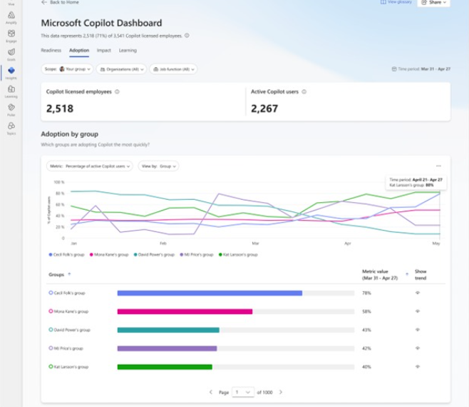This screenshot has height=407, width=469.
Task: Click the Metric value column header
Action: click(x=380, y=274)
